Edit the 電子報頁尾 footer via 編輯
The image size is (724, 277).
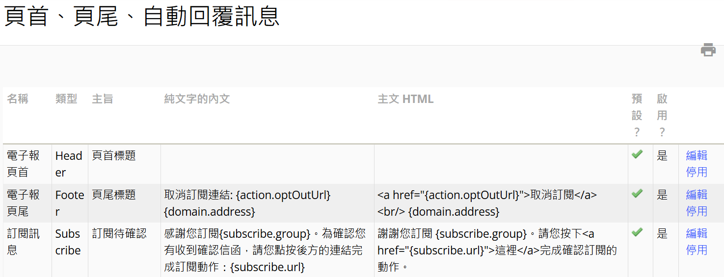(x=696, y=195)
